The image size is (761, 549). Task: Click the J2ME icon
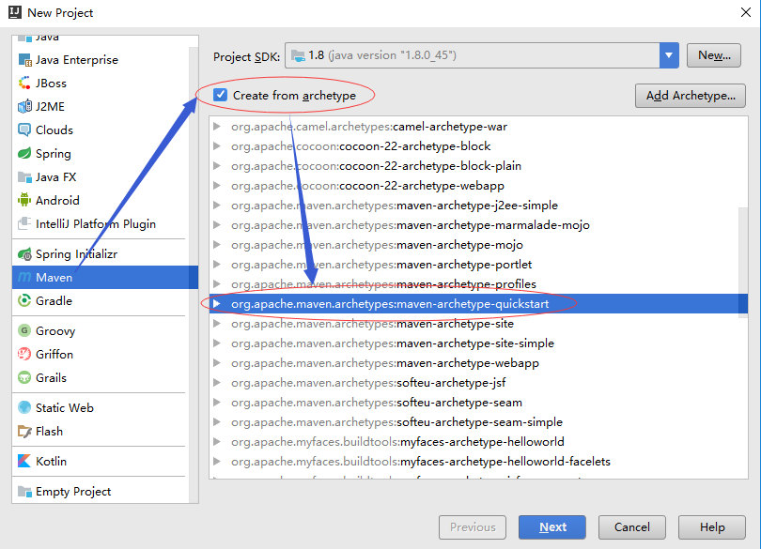(24, 106)
